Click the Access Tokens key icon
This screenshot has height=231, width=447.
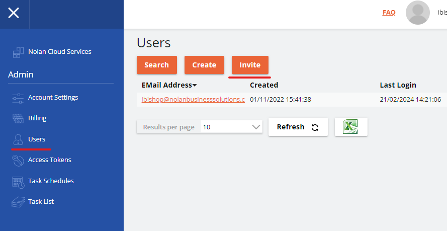click(x=18, y=160)
